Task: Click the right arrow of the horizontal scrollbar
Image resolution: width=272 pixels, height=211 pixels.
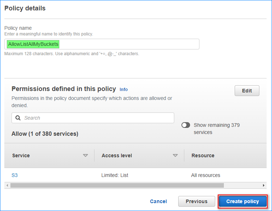Action: 264,185
